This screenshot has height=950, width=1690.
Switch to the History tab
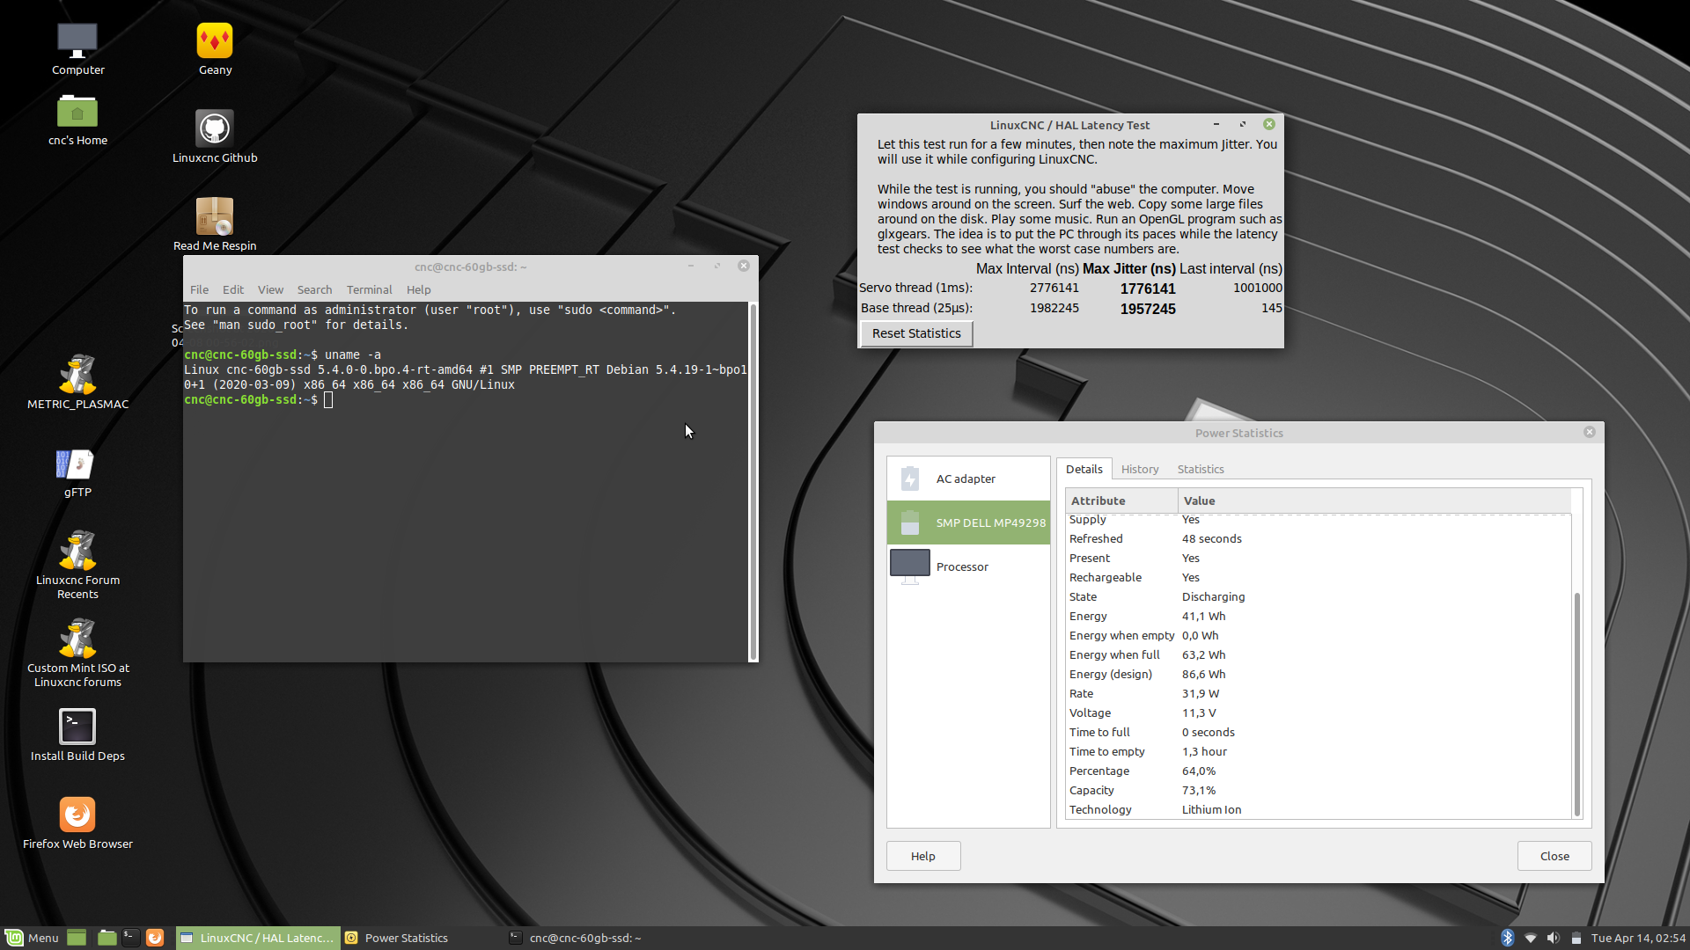1140,469
